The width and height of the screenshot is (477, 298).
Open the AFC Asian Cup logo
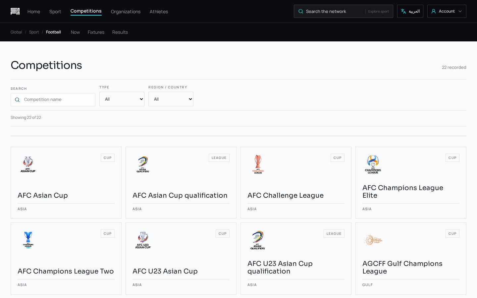click(x=28, y=164)
